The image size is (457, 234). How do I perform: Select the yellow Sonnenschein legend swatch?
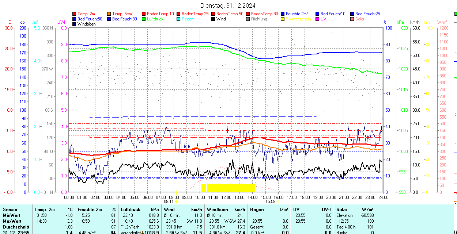283,19
